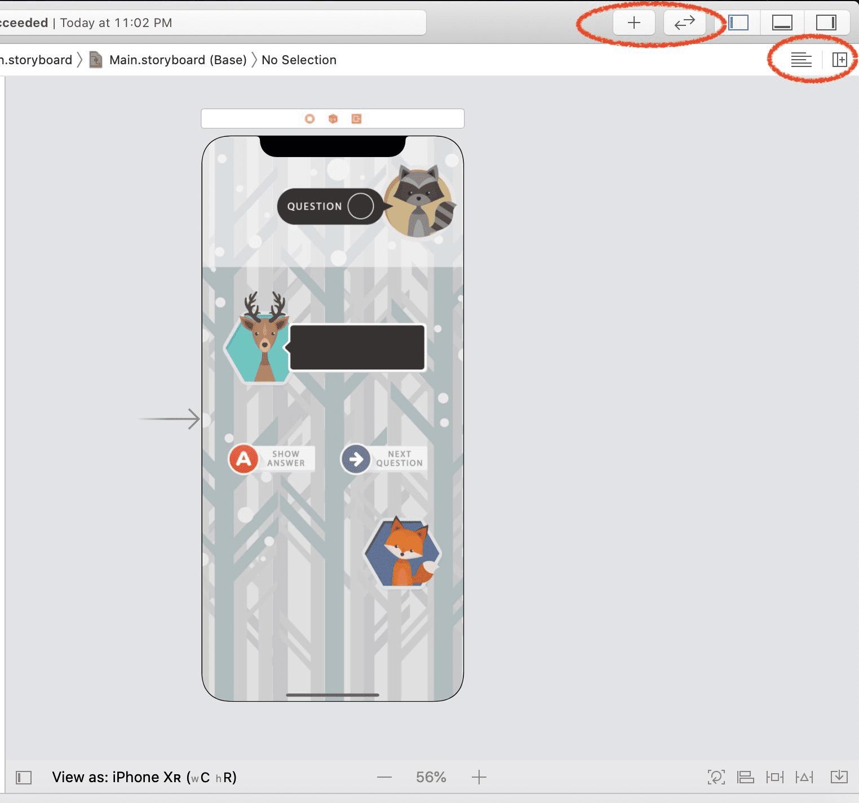Viewport: 859px width, 803px height.
Task: Select the storyboard entry point arrow
Action: (170, 419)
